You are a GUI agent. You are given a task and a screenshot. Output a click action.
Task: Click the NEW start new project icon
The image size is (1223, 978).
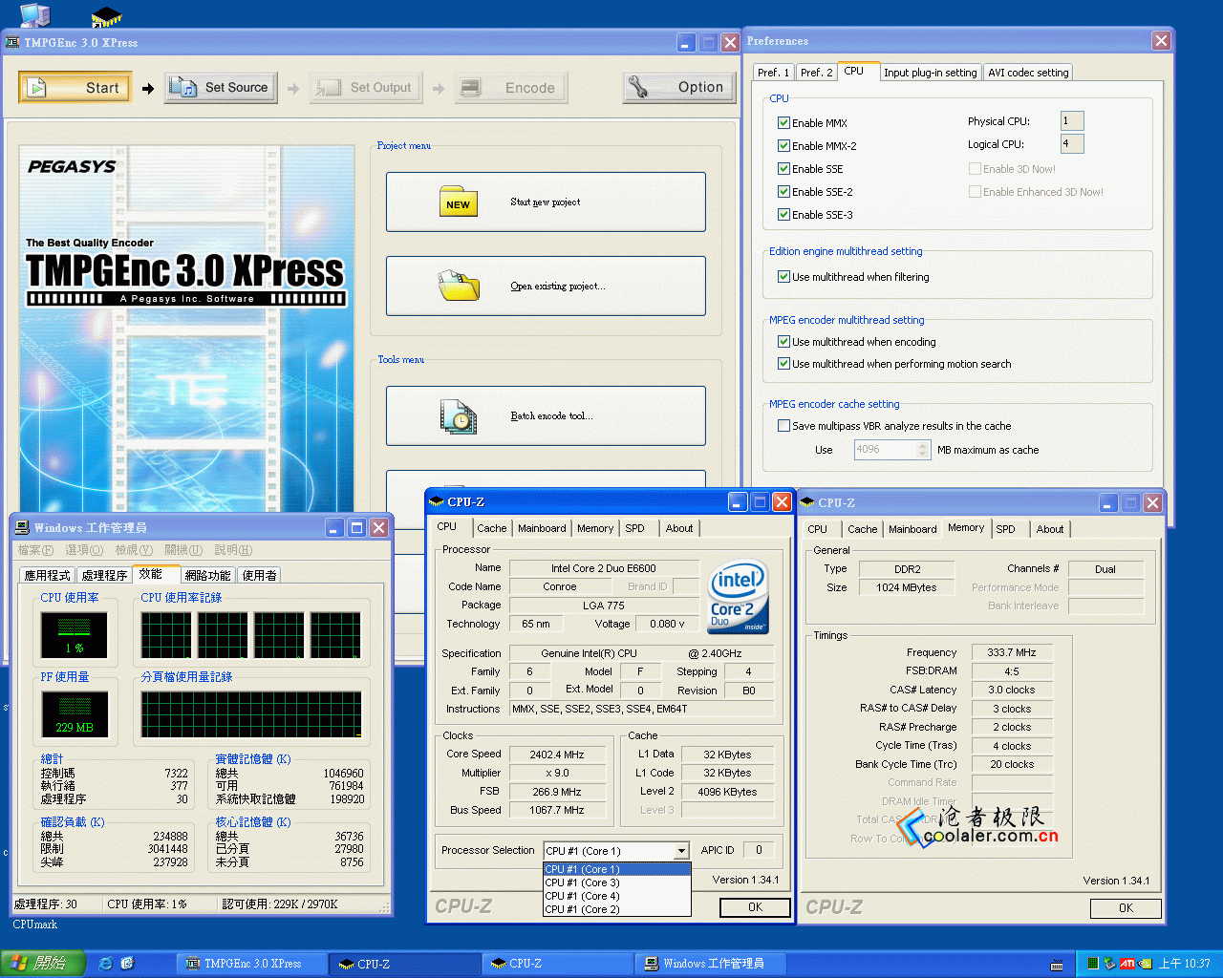[459, 202]
